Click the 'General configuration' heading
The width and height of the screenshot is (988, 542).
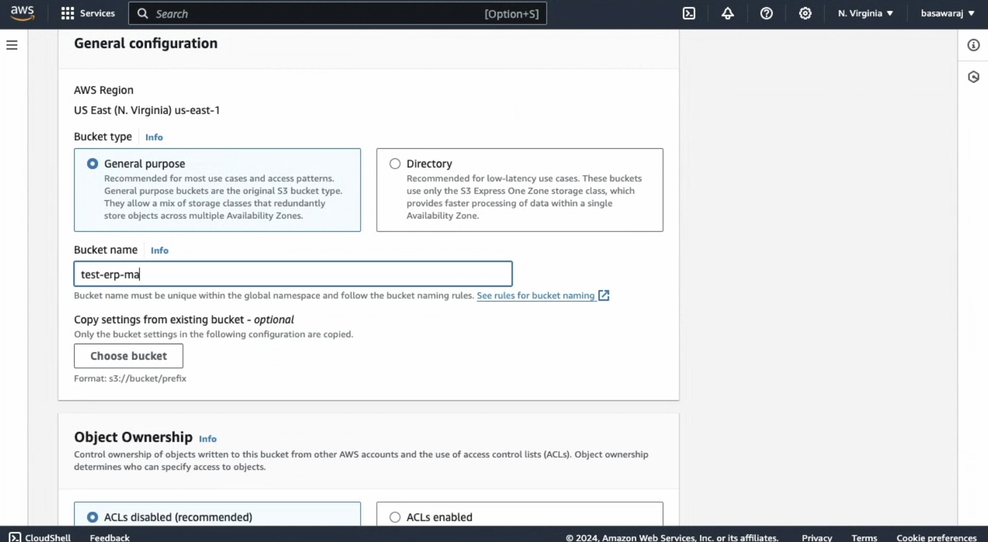click(146, 43)
